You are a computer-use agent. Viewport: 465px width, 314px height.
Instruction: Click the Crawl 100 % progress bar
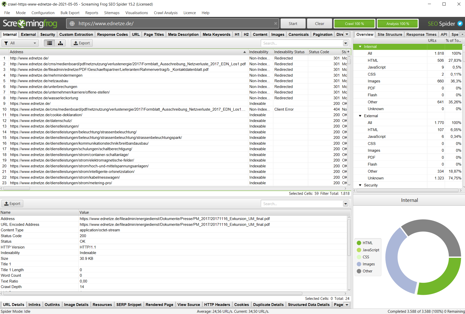354,24
